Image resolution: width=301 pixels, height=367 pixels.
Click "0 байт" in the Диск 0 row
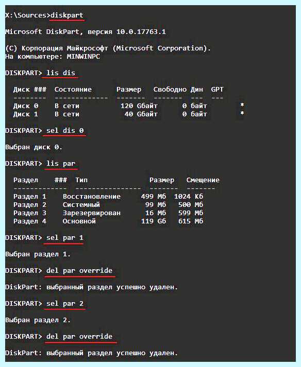[195, 106]
